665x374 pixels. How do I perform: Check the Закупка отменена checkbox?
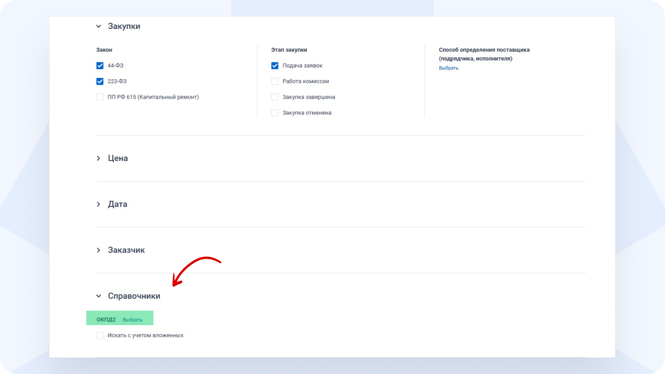[275, 113]
